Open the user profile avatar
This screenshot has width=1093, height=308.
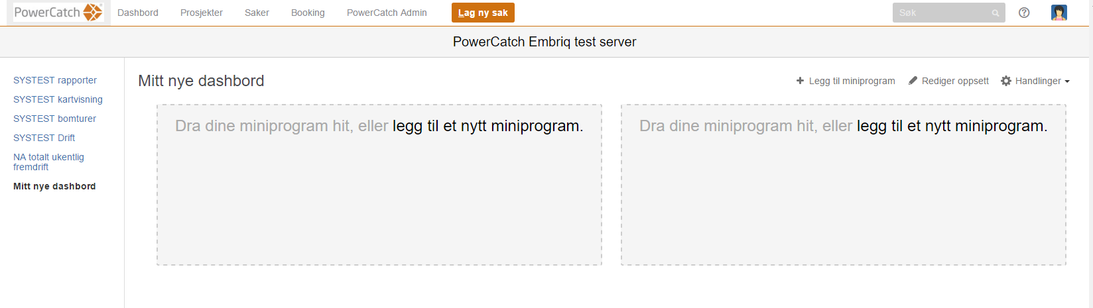coord(1059,13)
